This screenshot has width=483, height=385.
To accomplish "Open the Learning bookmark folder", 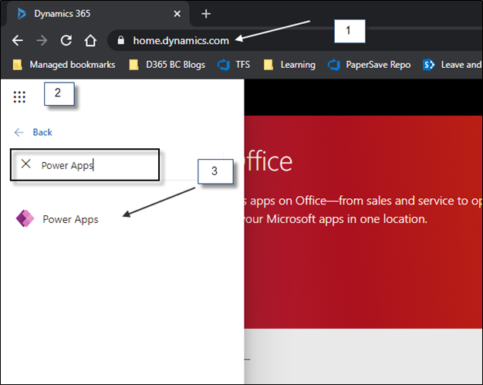I will 289,65.
